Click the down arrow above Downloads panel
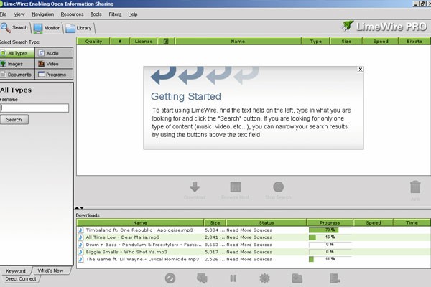Image resolution: width=431 pixels, height=287 pixels. 82,207
